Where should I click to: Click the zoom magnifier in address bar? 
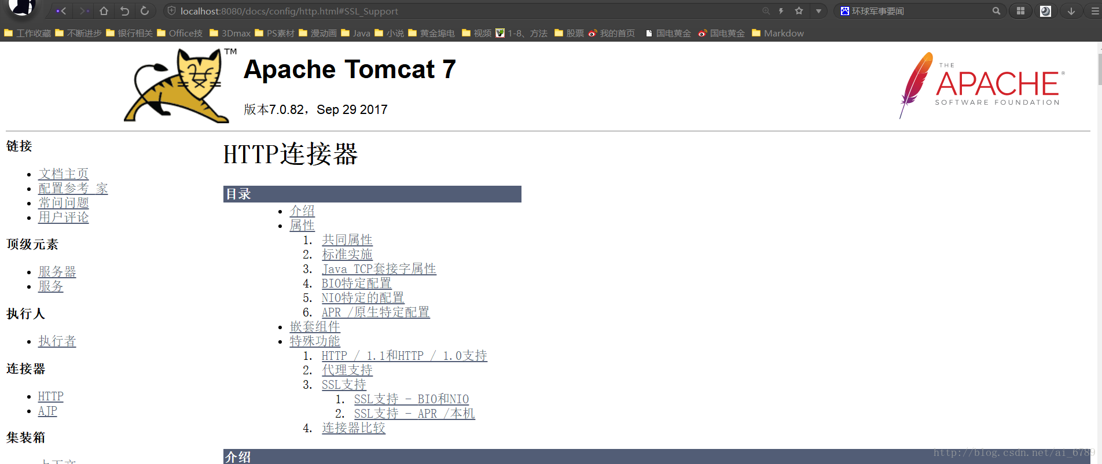[x=766, y=11]
